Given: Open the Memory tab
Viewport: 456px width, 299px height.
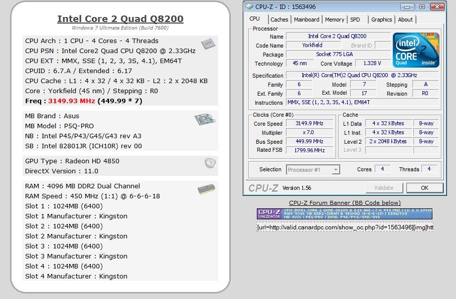Looking at the screenshot, I should tap(335, 20).
